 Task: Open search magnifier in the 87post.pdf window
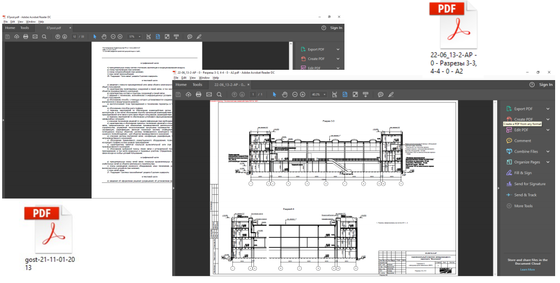coord(44,36)
